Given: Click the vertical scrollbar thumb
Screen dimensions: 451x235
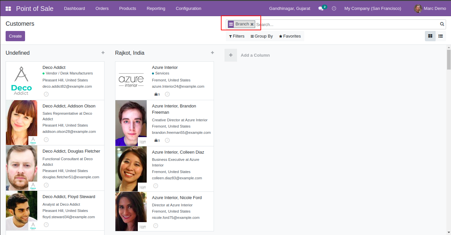Looking at the screenshot, I should coord(449,59).
